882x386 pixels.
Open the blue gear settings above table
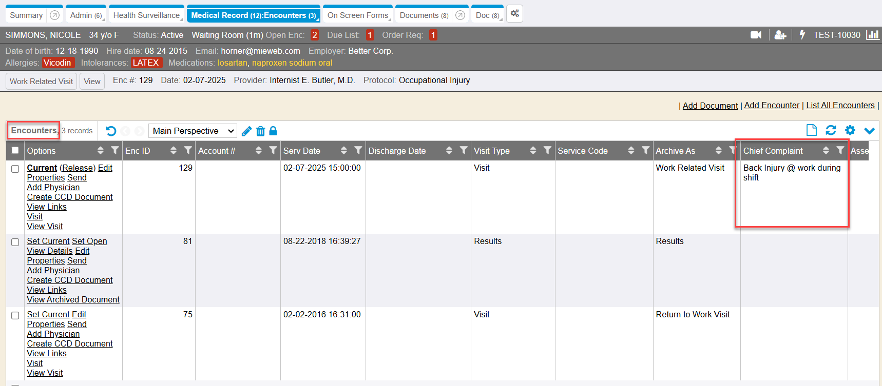click(x=850, y=130)
